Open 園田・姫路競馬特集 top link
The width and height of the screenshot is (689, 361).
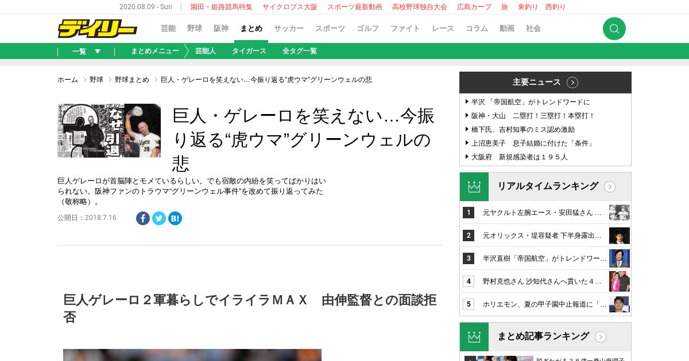tap(222, 7)
